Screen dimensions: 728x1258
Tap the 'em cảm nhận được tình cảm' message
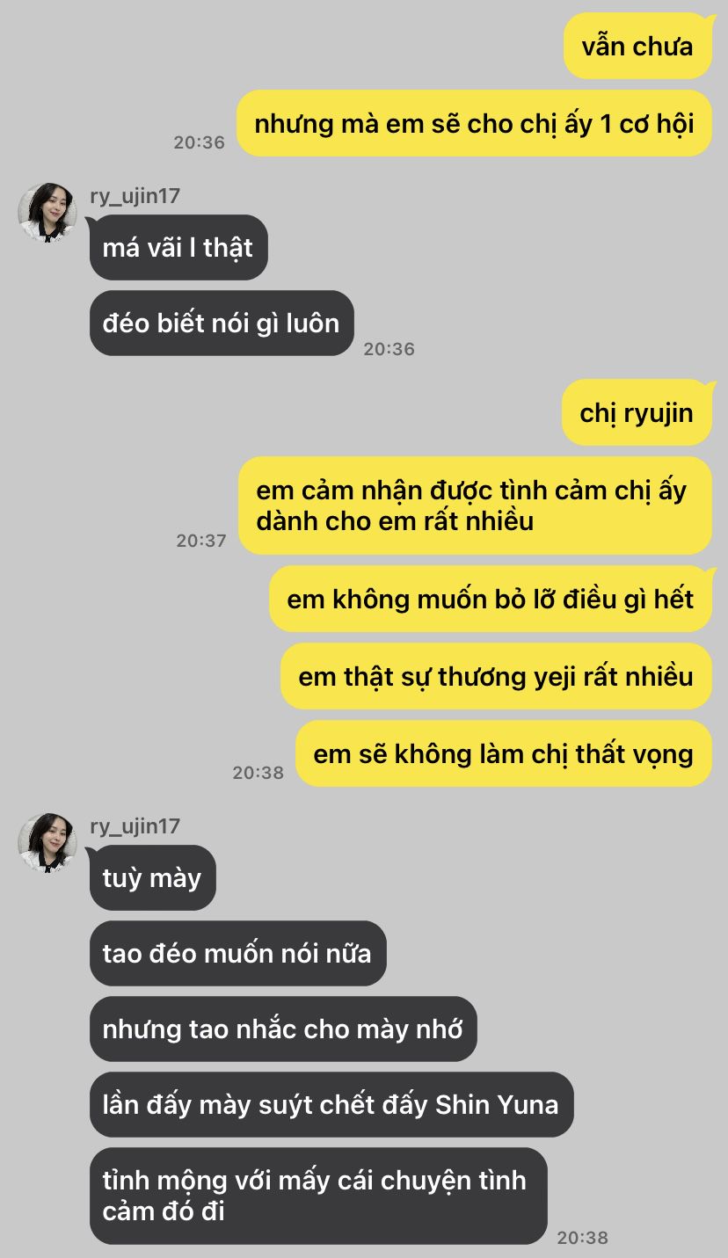pyautogui.click(x=475, y=505)
